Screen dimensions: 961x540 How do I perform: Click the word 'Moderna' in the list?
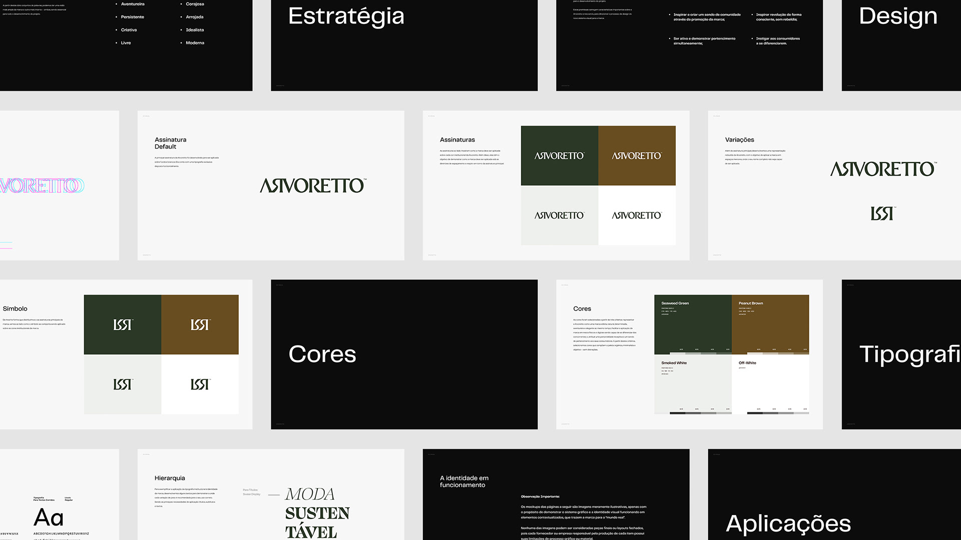(x=195, y=43)
